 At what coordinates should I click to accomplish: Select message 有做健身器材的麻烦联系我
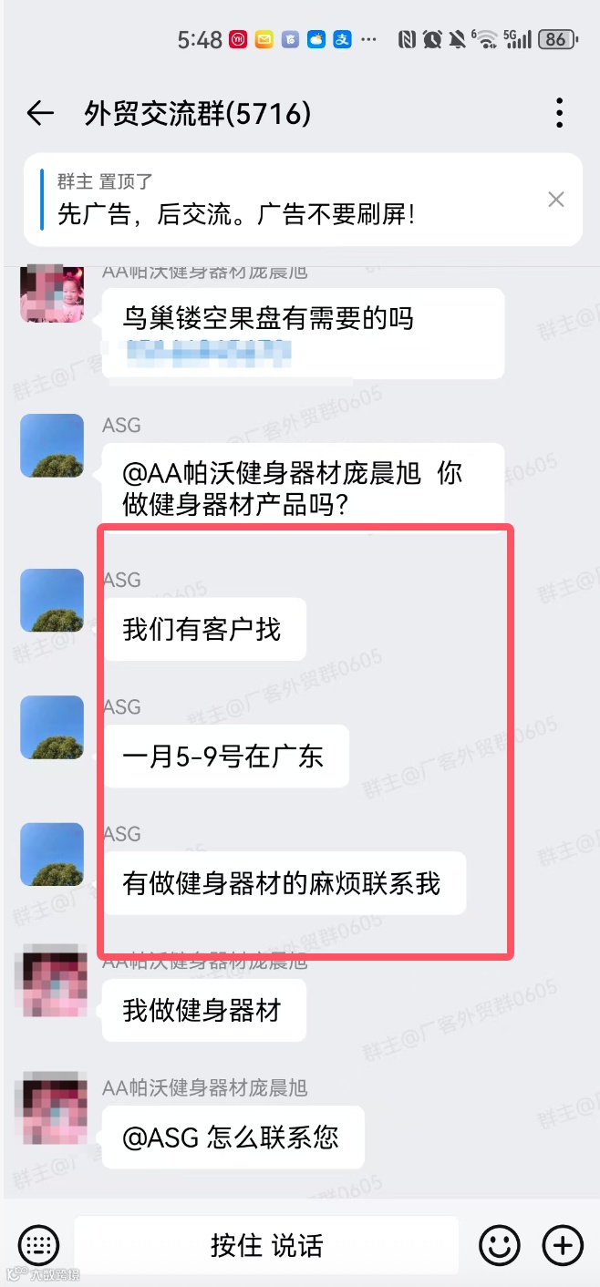[x=284, y=883]
